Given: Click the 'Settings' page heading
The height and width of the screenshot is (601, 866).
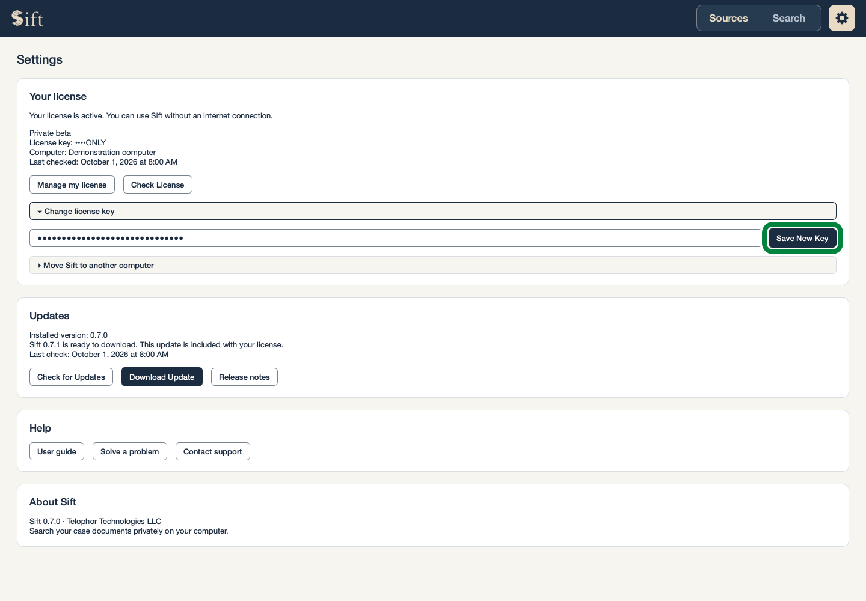Looking at the screenshot, I should click(40, 59).
